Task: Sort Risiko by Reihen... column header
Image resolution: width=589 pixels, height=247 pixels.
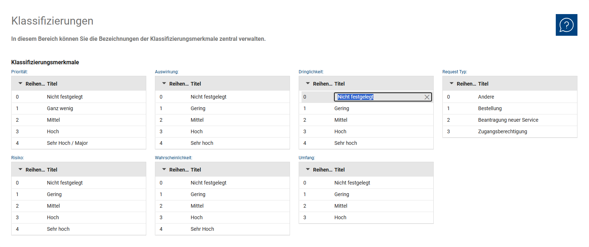Action: (x=35, y=170)
